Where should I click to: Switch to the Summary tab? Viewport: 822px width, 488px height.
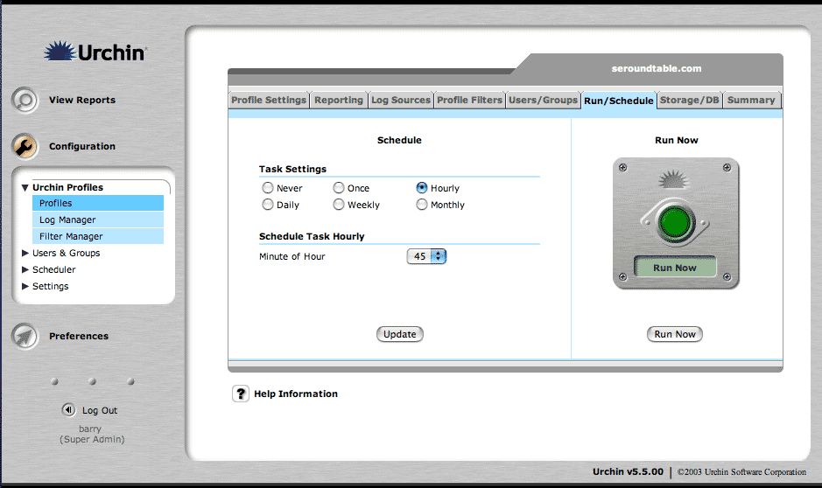[x=751, y=100]
